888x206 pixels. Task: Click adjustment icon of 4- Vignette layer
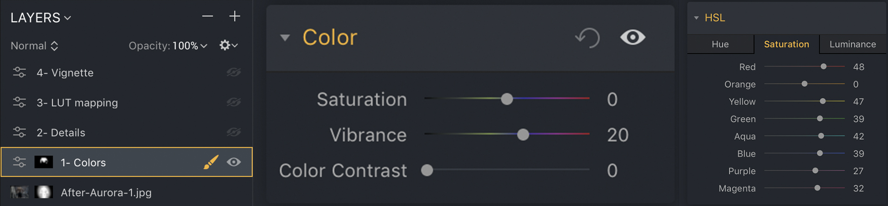pyautogui.click(x=19, y=72)
